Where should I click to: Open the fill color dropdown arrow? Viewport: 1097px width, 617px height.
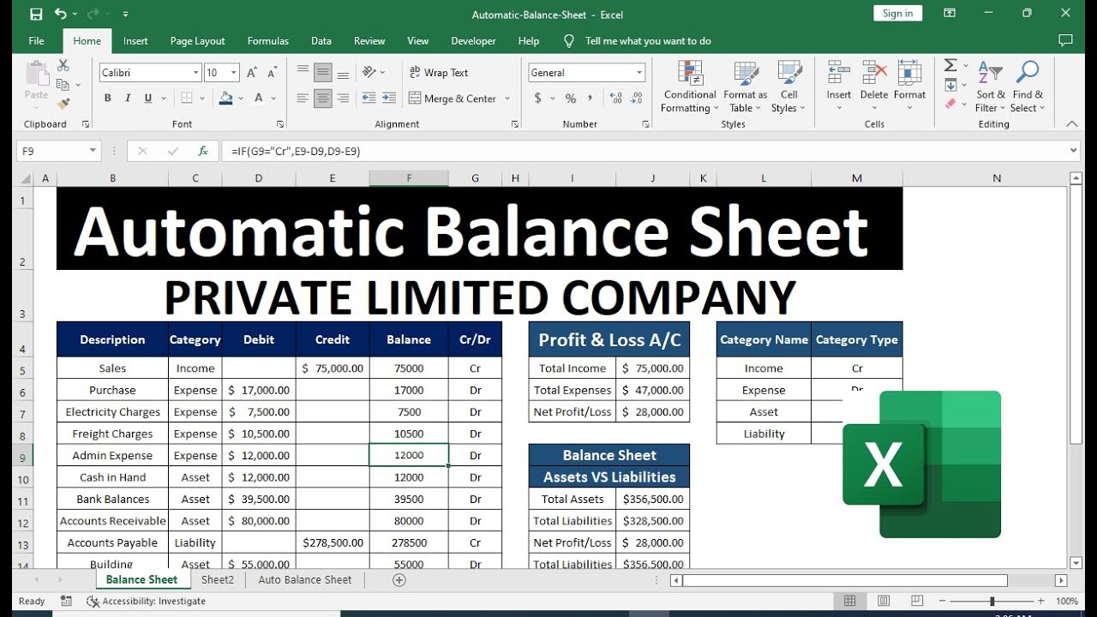[x=241, y=99]
